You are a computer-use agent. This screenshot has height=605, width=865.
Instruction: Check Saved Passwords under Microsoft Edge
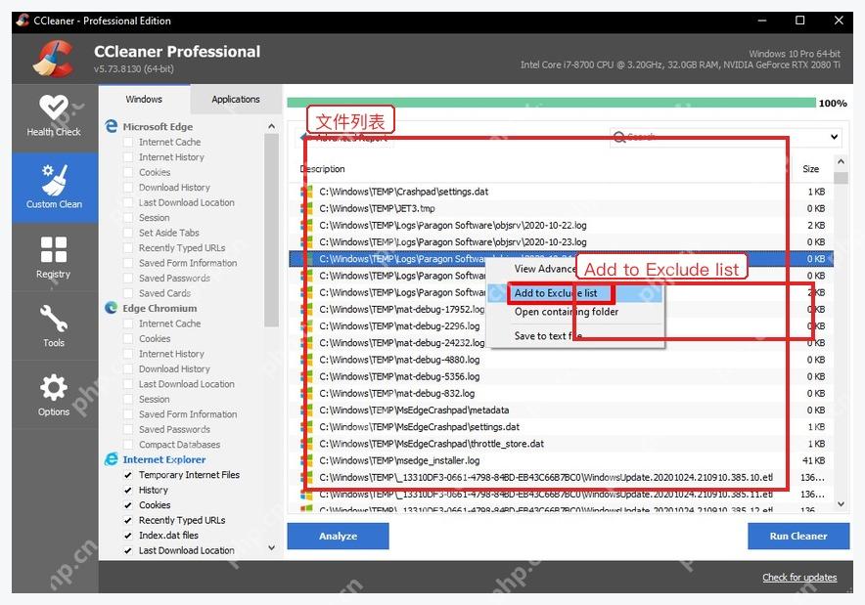pos(128,279)
